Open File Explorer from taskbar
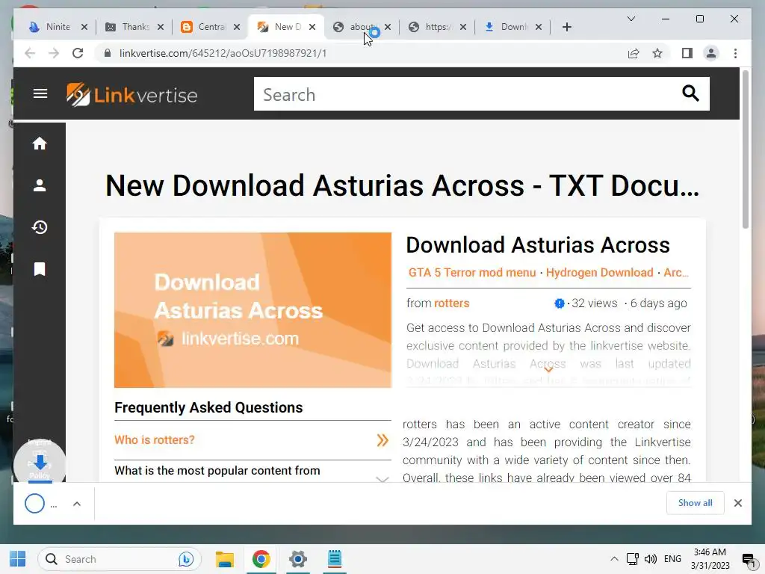The image size is (765, 574). pyautogui.click(x=224, y=559)
